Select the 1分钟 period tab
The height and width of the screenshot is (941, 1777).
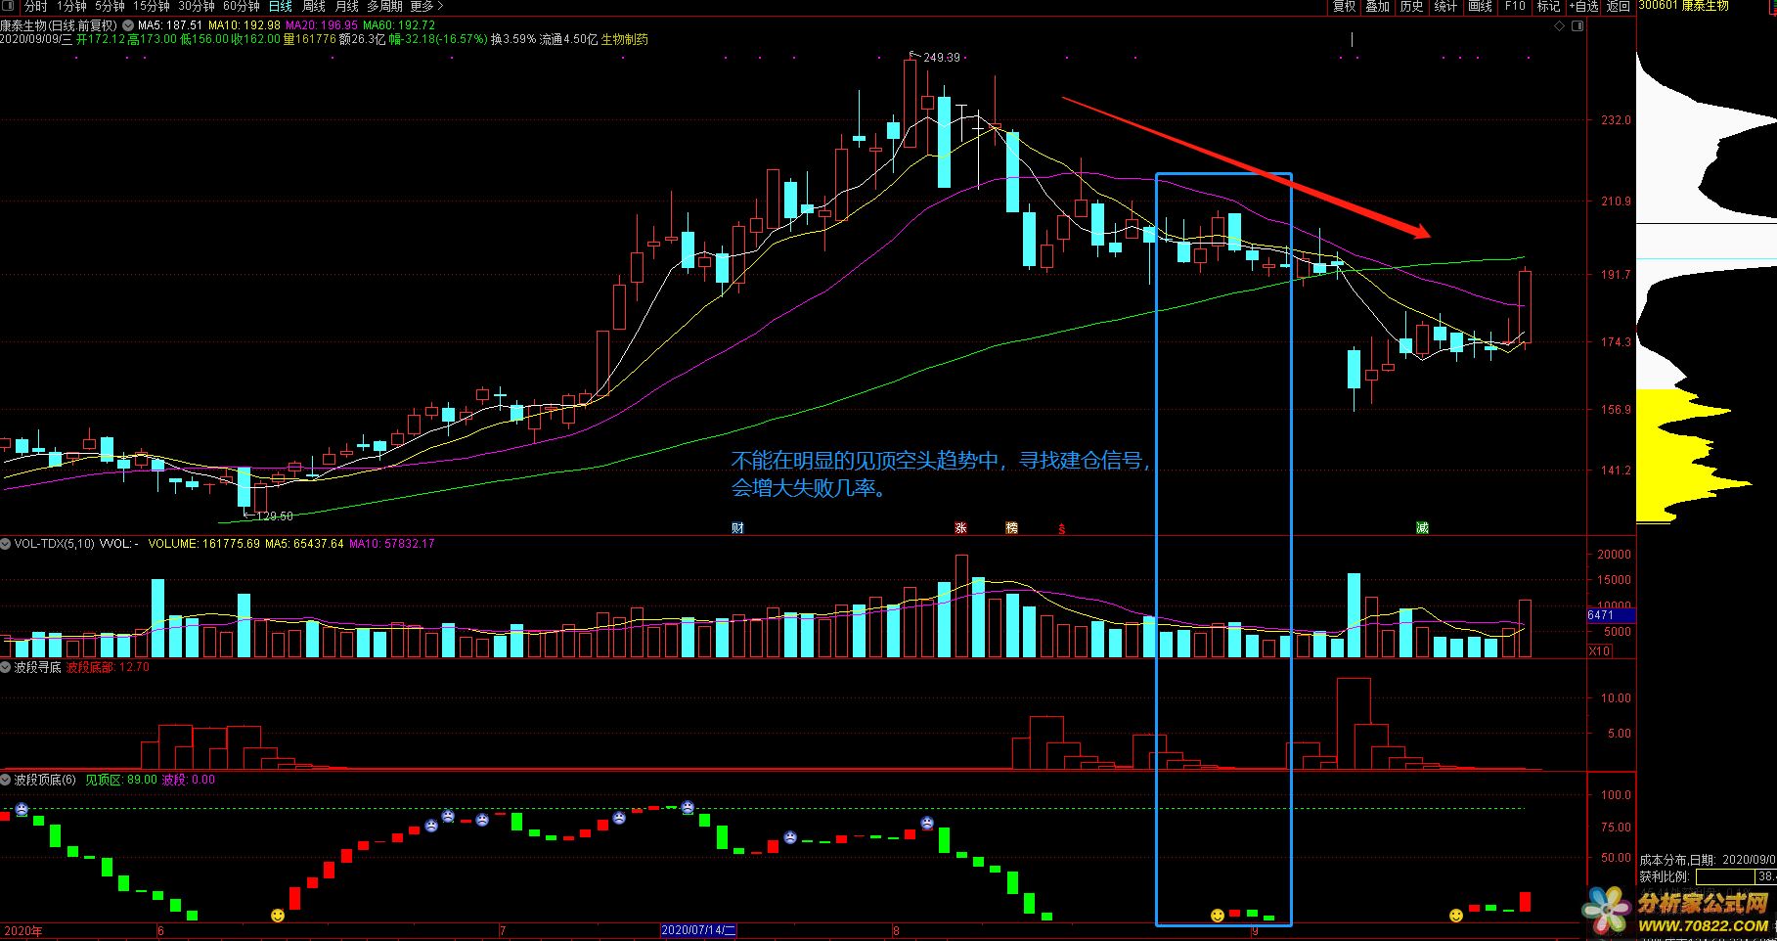71,6
